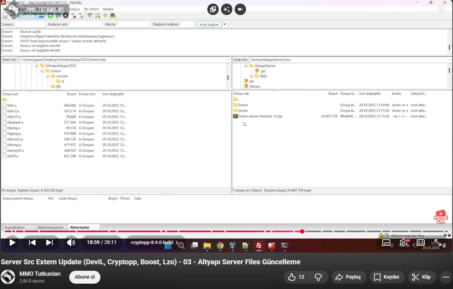Play the paused video
Screen dimensions: 453x289
(x=12, y=243)
